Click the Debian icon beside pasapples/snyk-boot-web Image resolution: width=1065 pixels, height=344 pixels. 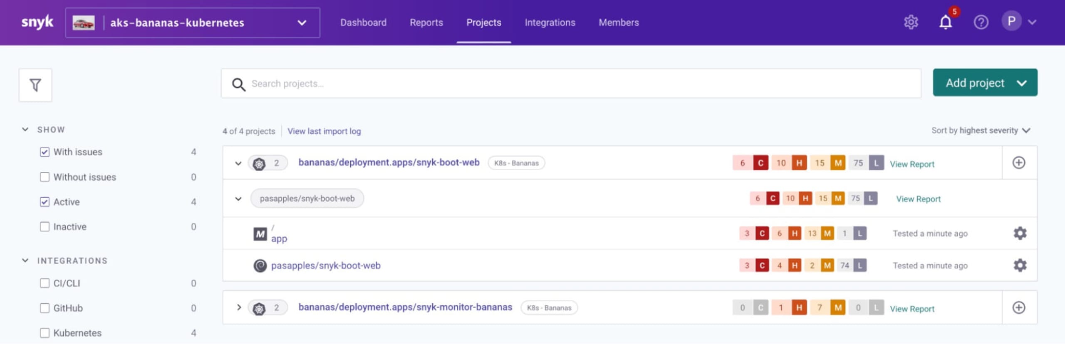(260, 266)
